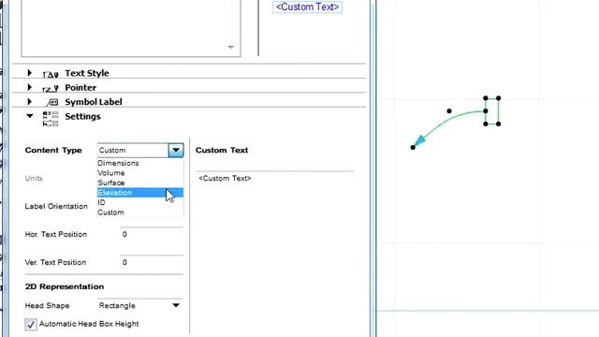This screenshot has height=337, width=599.
Task: Click the Settings heading
Action: tap(82, 116)
